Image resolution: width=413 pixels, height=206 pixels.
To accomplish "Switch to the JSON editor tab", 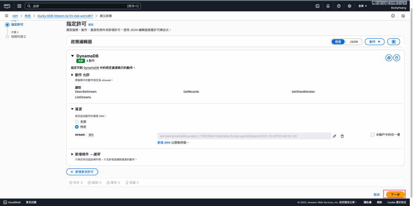I will 353,42.
